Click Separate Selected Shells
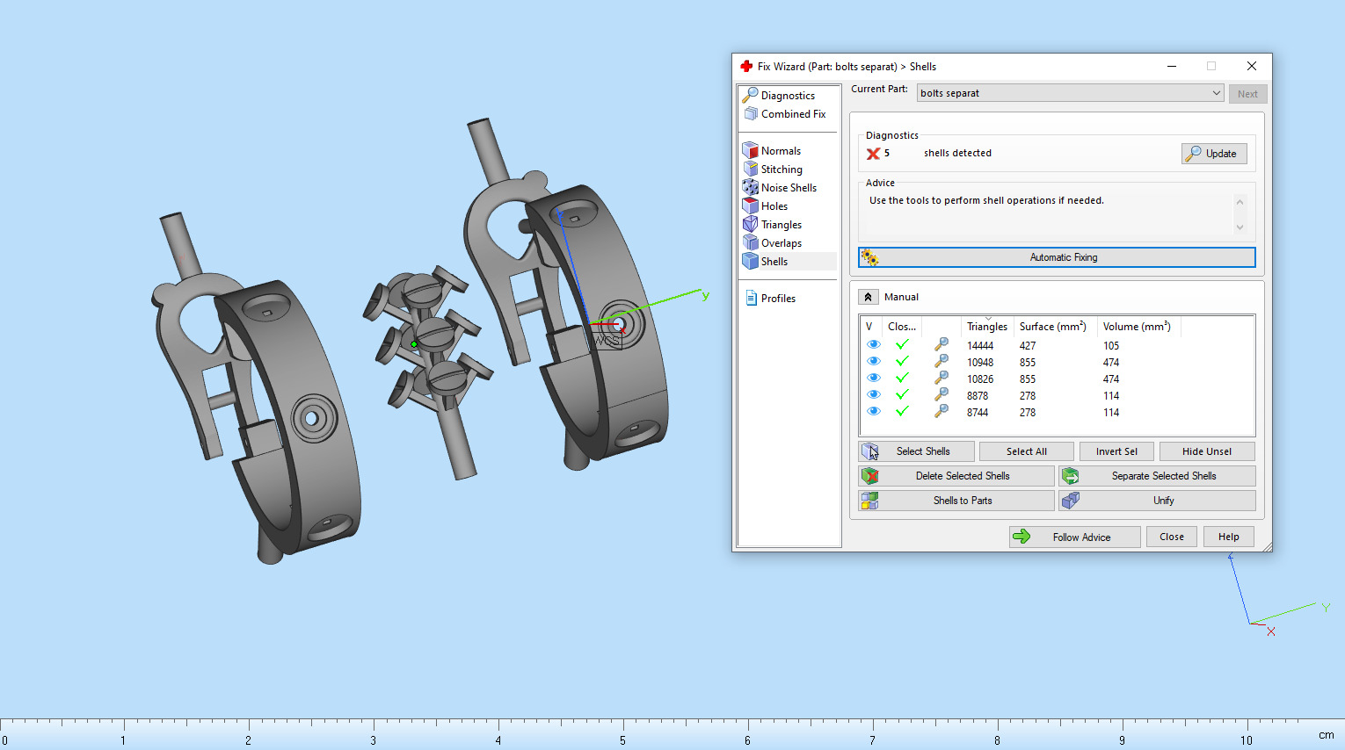Image resolution: width=1345 pixels, height=750 pixels. (1158, 476)
